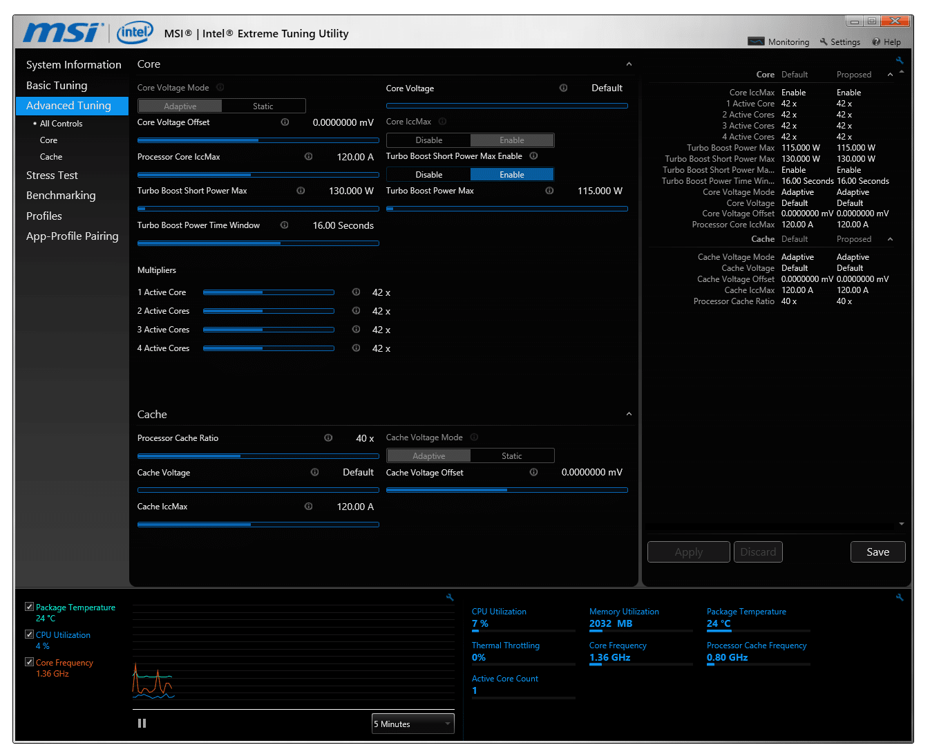The height and width of the screenshot is (754, 930).
Task: Show info for Core IccMax setting
Action: pos(443,122)
